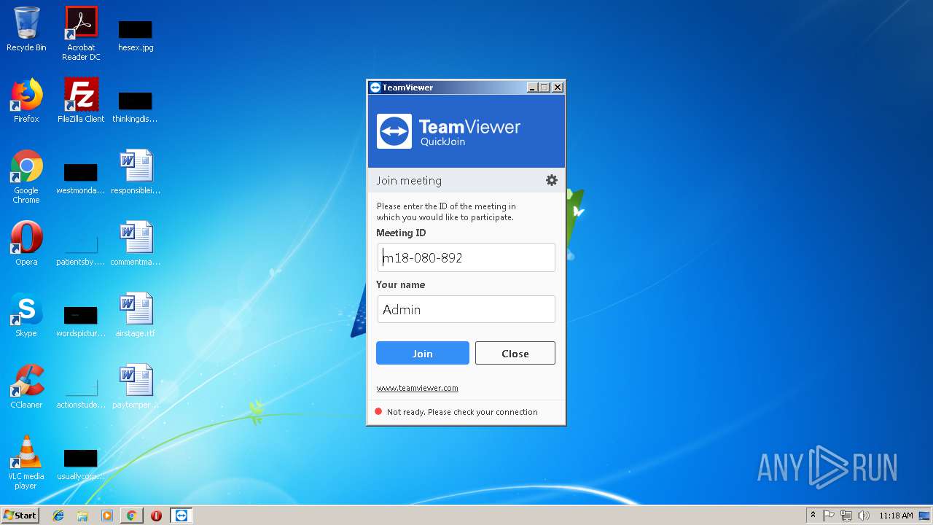Select the Recycle Bin desktop icon
This screenshot has width=933, height=525.
click(26, 29)
